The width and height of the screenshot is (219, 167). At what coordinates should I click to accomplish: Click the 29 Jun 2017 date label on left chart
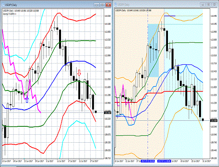point(39,161)
